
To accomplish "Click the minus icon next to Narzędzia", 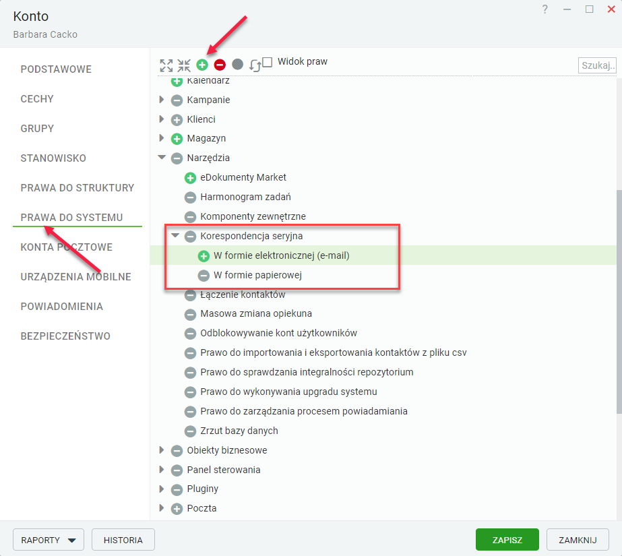I will (177, 158).
